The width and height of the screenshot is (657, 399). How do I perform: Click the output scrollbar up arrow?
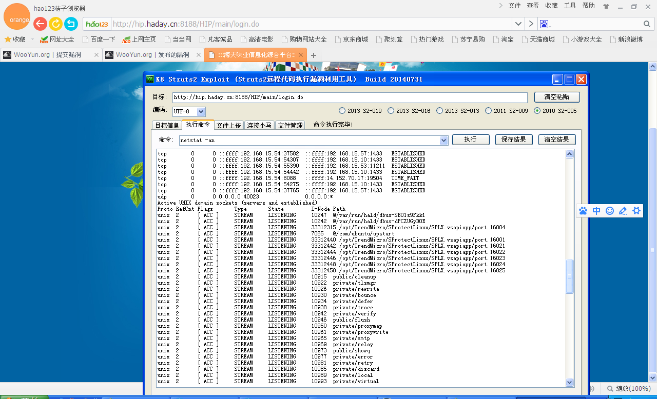click(569, 154)
